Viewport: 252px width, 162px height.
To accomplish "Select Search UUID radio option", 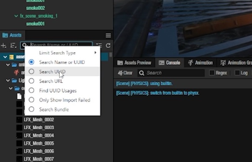I will click(x=31, y=71).
